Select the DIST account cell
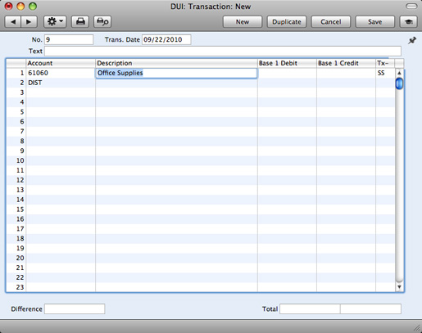422x333 pixels. tap(61, 83)
